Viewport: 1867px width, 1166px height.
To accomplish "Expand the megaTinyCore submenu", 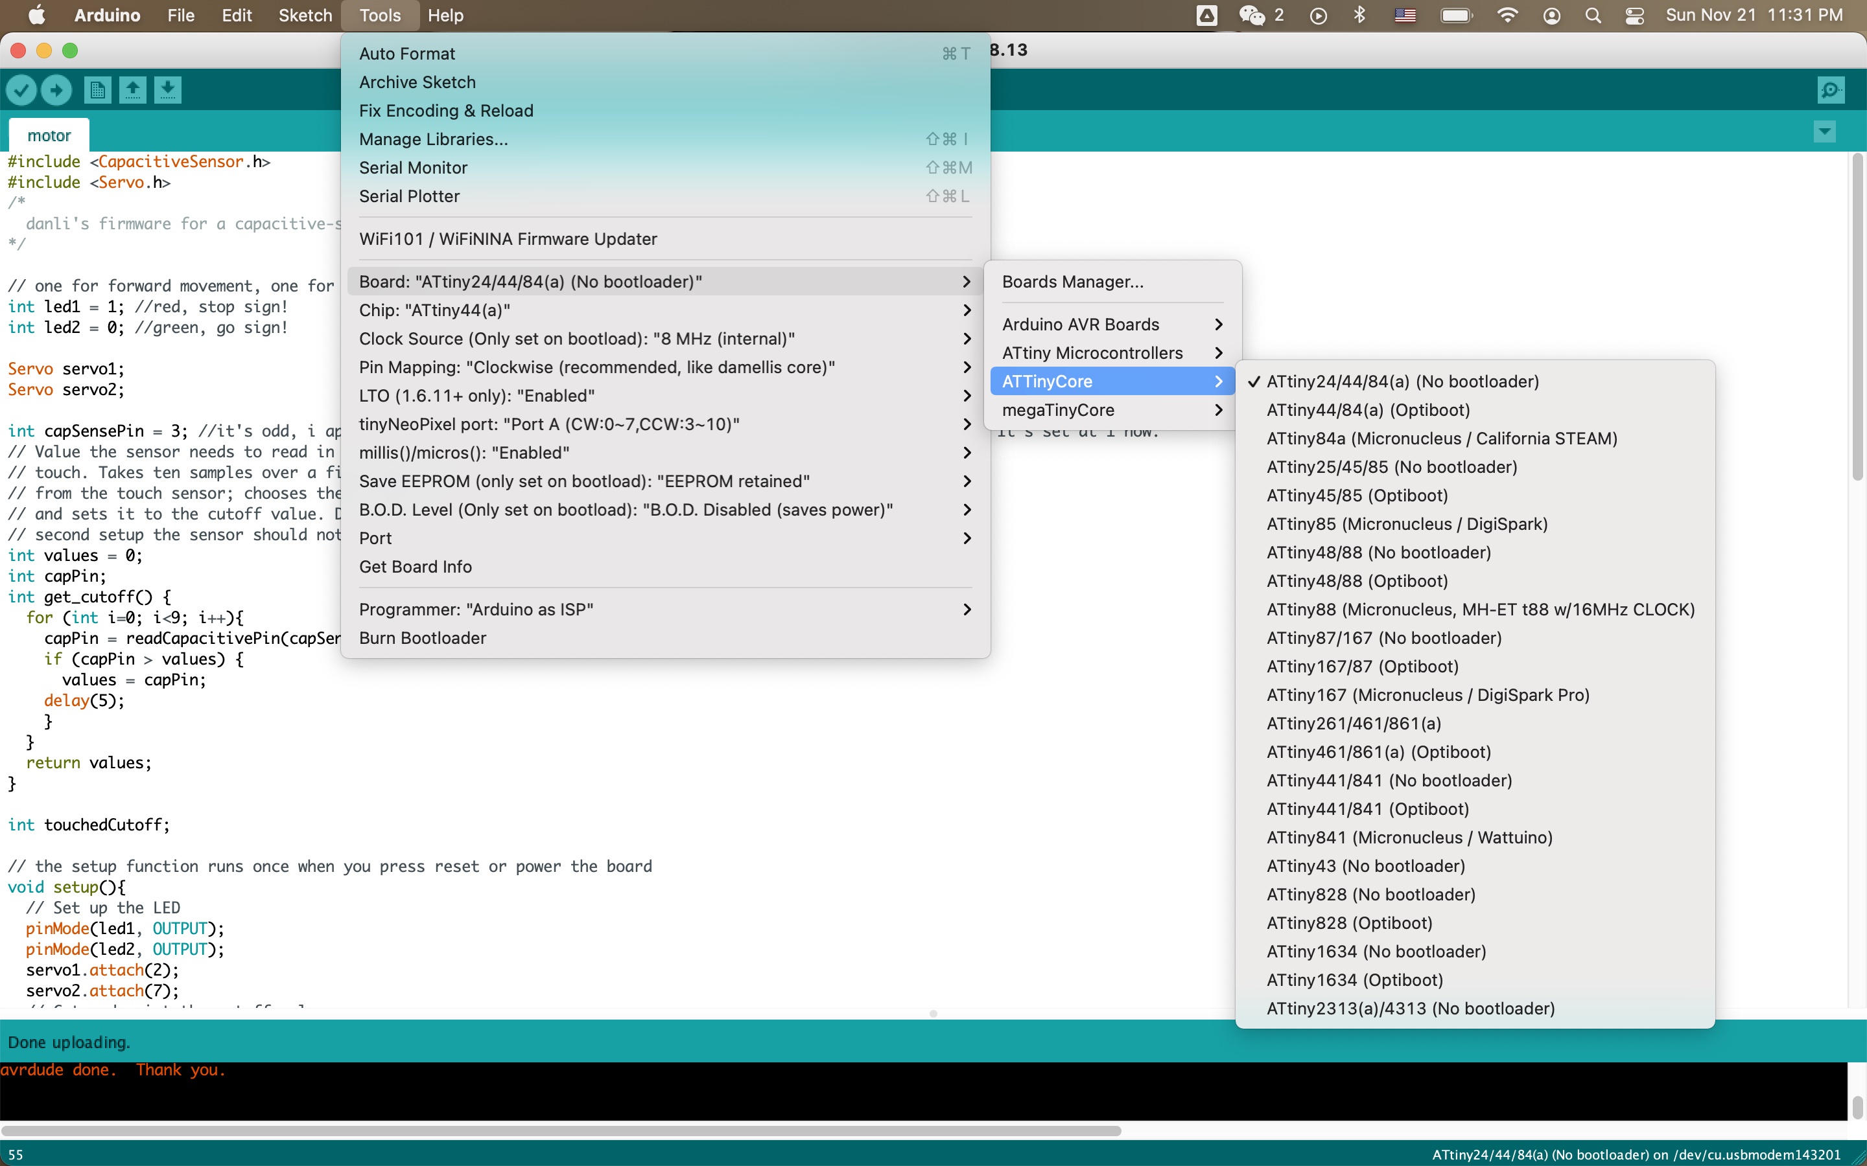I will [x=1112, y=410].
